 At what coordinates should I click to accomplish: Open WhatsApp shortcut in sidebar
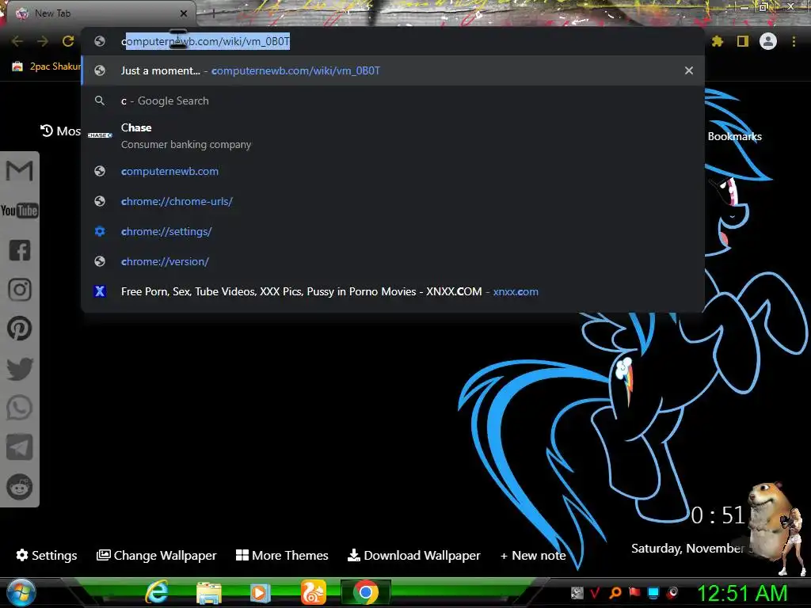(20, 408)
